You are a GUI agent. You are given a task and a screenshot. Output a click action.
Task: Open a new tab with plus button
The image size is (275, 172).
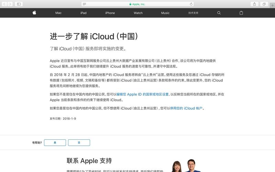(272, 6)
